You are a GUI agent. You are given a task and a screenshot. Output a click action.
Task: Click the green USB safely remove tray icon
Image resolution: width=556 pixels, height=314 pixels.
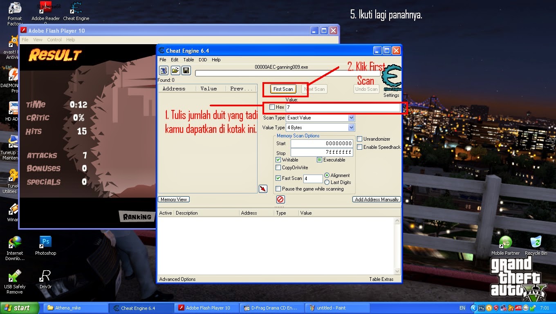click(x=533, y=308)
